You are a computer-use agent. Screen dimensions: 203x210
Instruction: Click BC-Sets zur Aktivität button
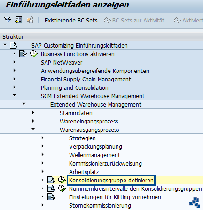tap(134, 21)
